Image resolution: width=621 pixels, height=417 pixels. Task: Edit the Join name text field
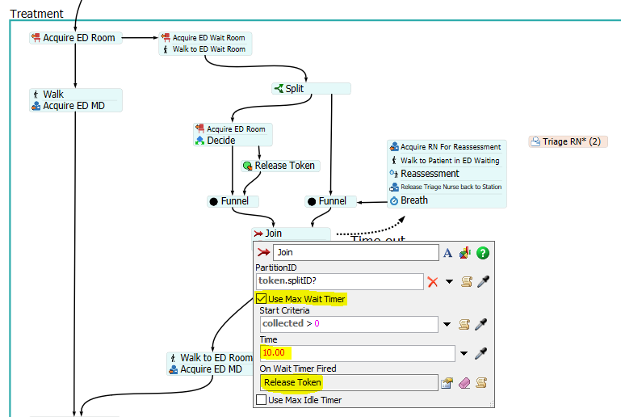click(355, 252)
